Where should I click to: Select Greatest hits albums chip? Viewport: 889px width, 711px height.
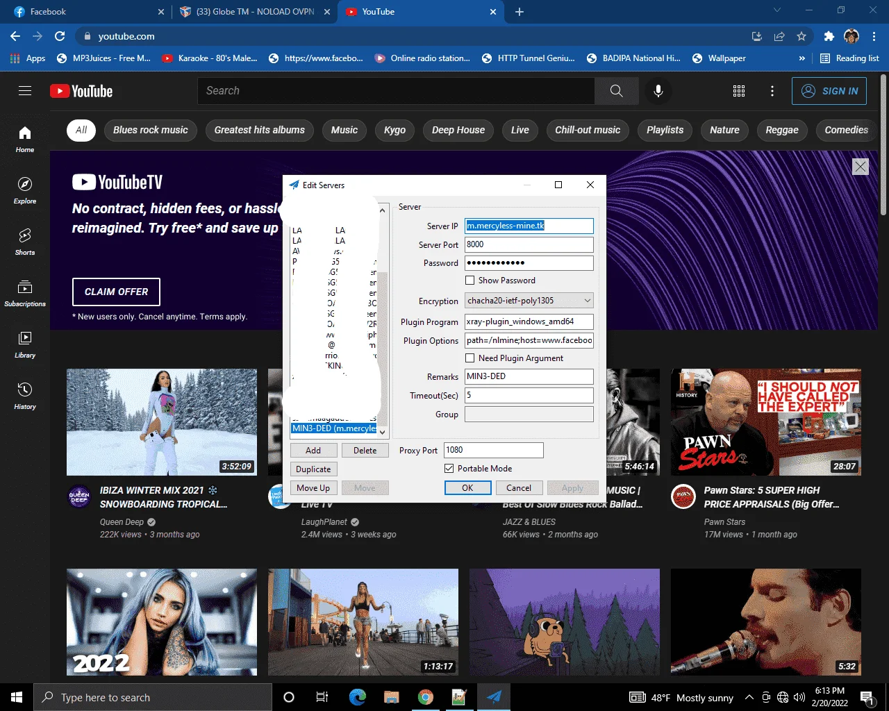coord(259,130)
